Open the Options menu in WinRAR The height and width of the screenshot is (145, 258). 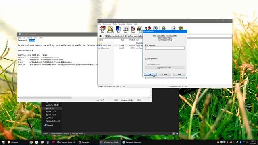click(x=129, y=24)
